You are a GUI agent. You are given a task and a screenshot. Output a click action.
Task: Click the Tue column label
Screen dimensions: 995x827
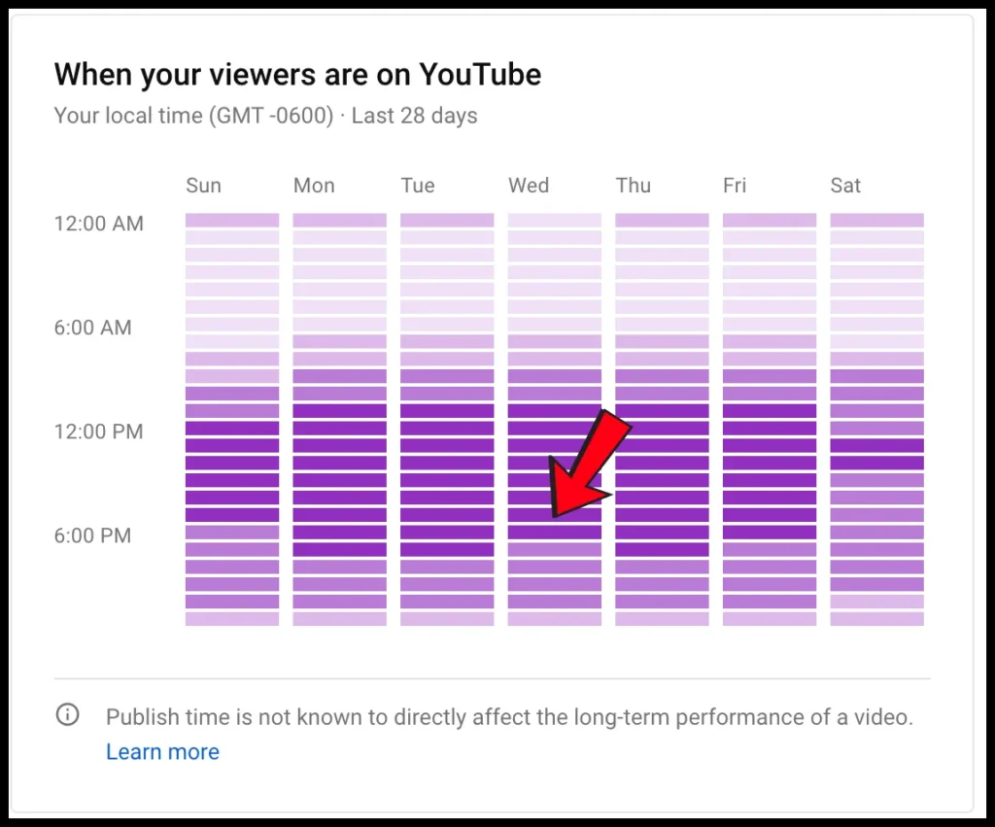point(418,186)
